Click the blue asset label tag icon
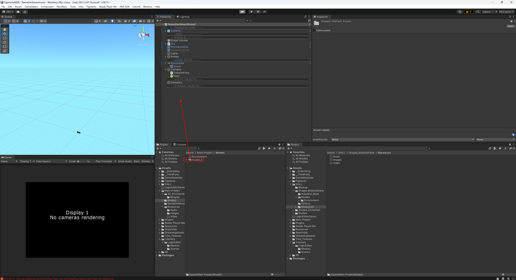The width and height of the screenshot is (516, 280). 513,135
